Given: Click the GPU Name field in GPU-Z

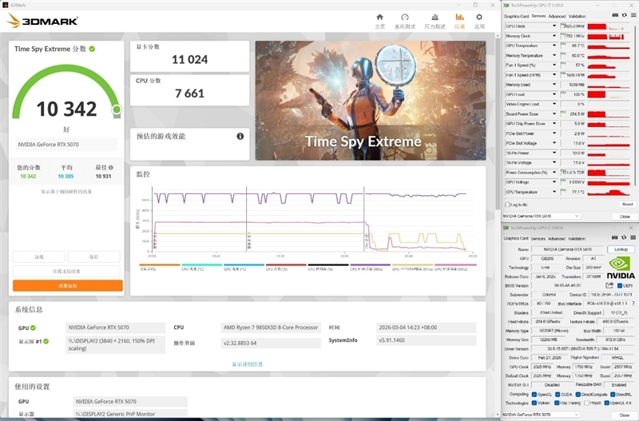Looking at the screenshot, I should coord(568,249).
